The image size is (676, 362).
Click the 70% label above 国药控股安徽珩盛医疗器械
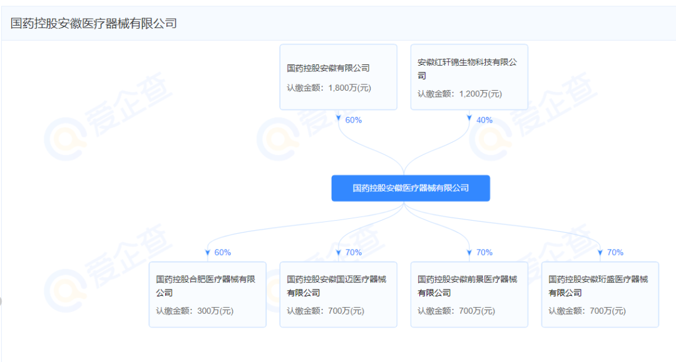pos(615,252)
